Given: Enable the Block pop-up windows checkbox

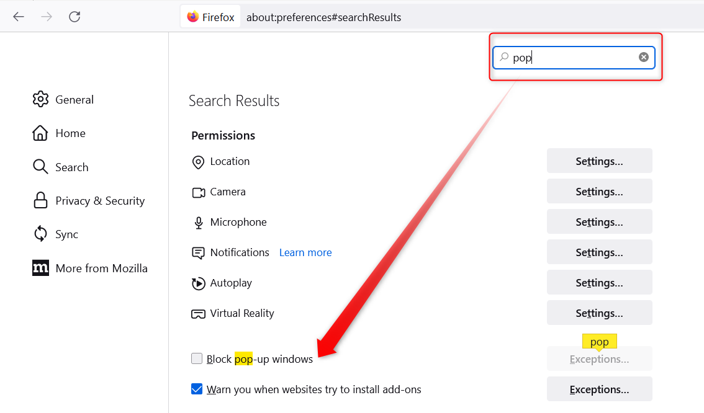Looking at the screenshot, I should click(x=197, y=358).
